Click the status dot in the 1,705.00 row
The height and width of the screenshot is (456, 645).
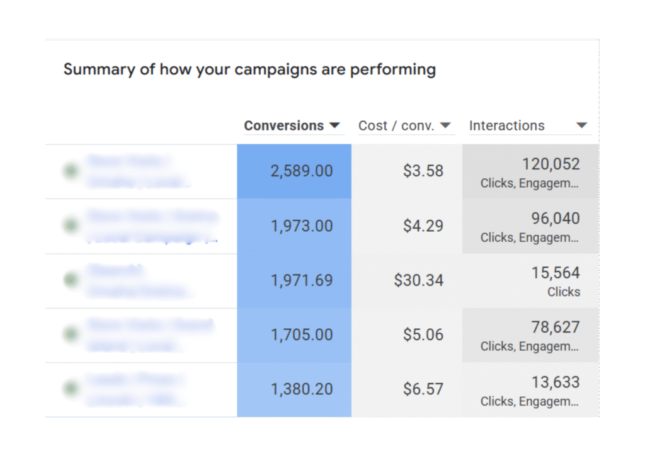coord(70,334)
